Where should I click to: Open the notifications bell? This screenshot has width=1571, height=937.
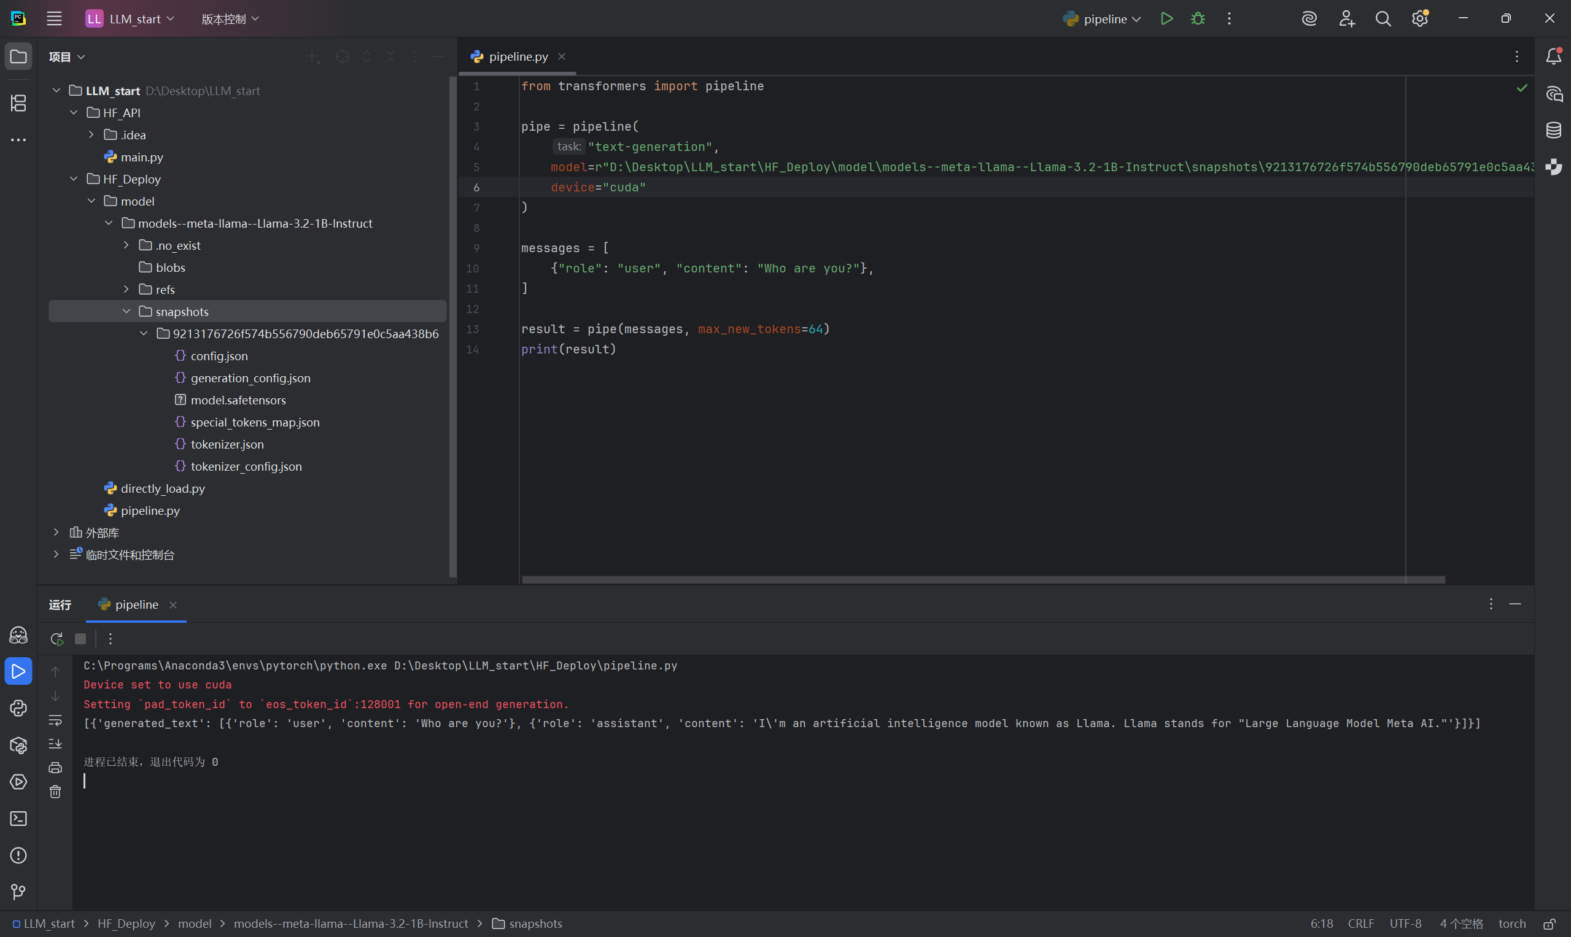pos(1553,57)
